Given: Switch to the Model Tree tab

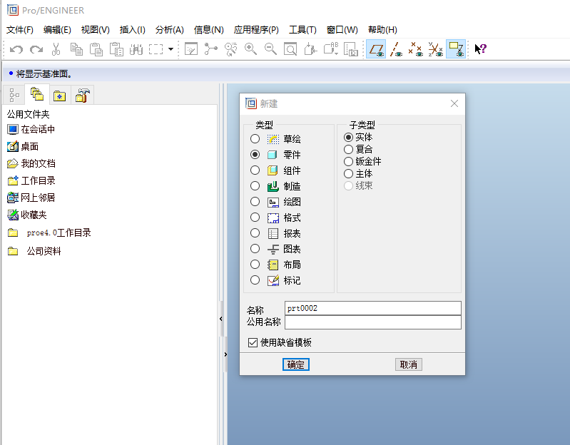Looking at the screenshot, I should pos(14,95).
